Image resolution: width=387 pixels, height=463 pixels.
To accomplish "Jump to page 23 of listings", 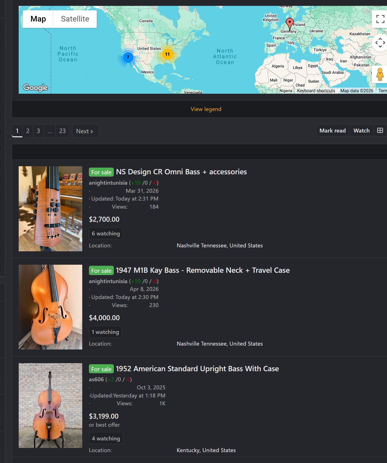I will pyautogui.click(x=62, y=131).
